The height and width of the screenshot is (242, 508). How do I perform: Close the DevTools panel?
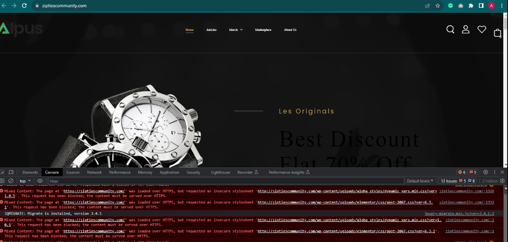502,172
